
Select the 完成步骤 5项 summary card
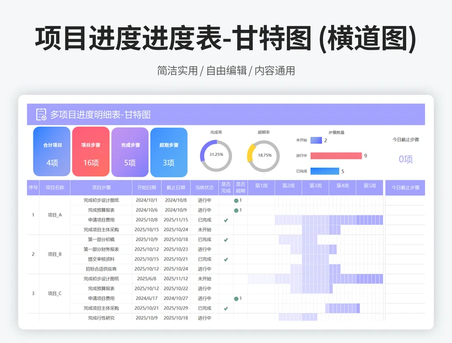click(x=130, y=152)
